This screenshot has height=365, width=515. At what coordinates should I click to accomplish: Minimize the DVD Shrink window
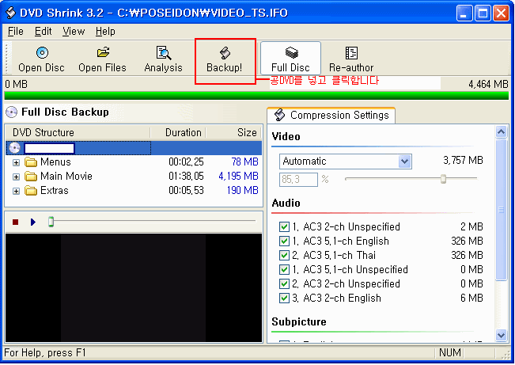(464, 13)
